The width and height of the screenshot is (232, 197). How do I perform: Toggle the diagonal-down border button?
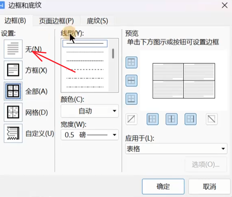(x=212, y=119)
